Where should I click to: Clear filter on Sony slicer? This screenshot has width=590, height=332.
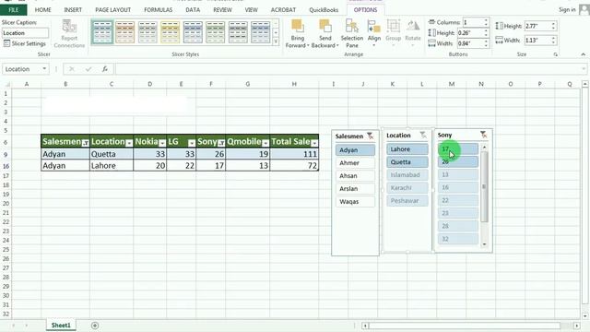click(x=483, y=135)
